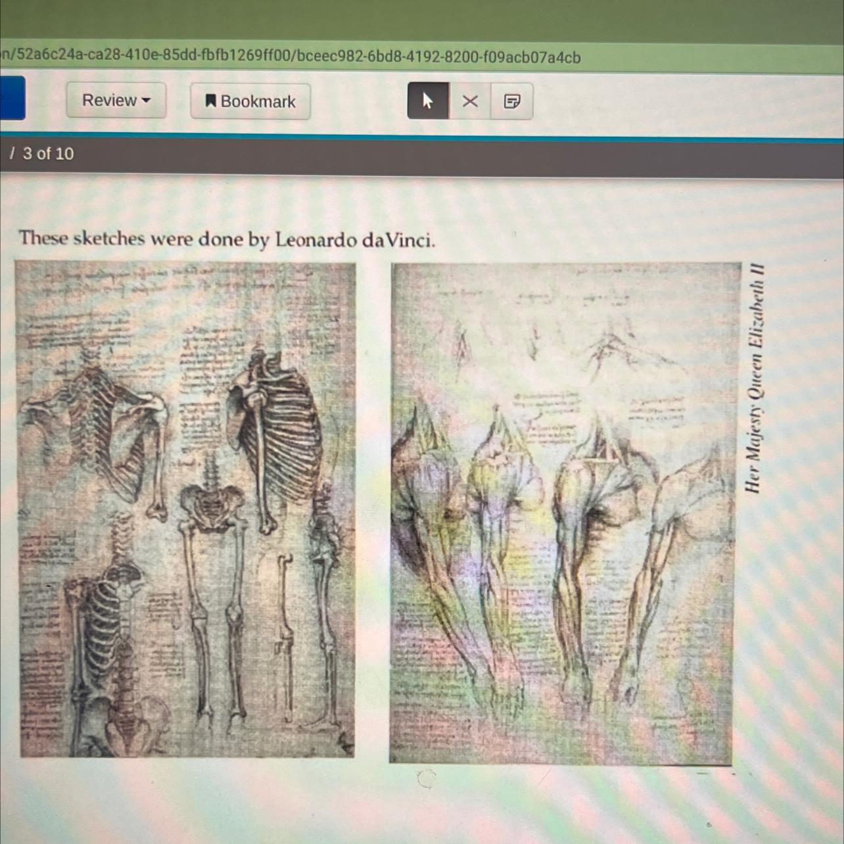Click the arm muscles sketch image
The width and height of the screenshot is (844, 844).
(564, 513)
